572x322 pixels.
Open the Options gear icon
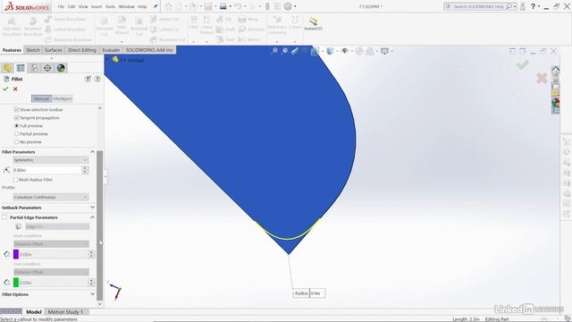[x=288, y=6]
